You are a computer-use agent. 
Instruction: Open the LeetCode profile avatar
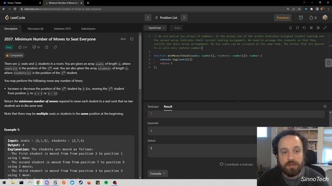[325, 18]
